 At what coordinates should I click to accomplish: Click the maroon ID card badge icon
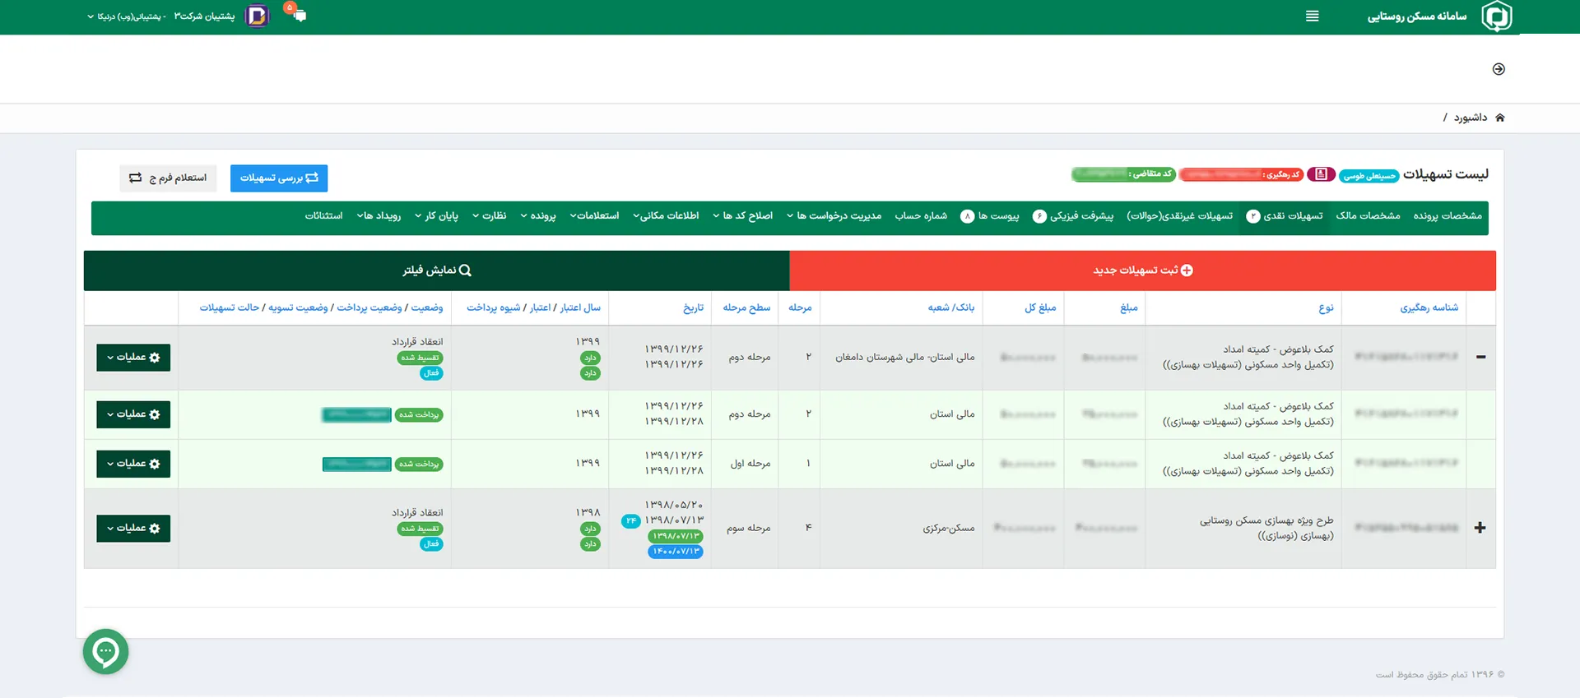click(x=1321, y=174)
